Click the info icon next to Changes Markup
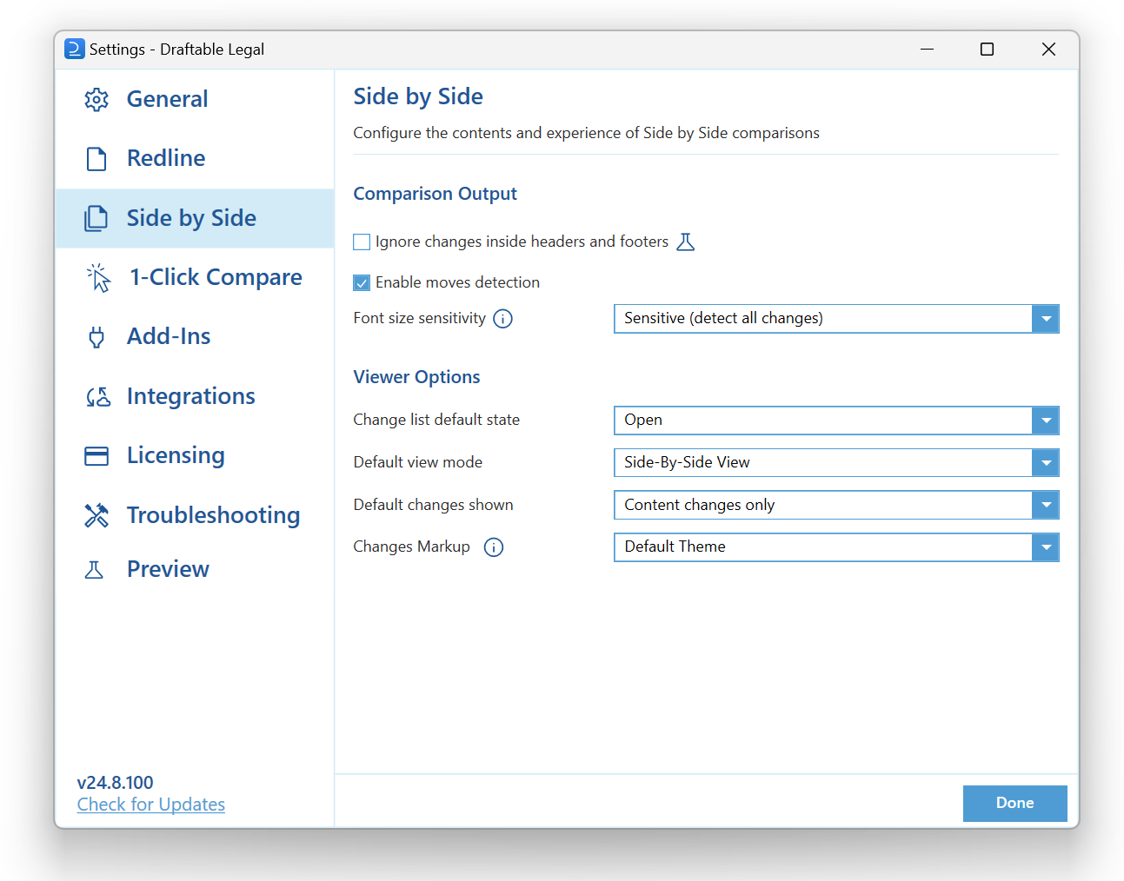This screenshot has width=1124, height=881. [x=494, y=547]
